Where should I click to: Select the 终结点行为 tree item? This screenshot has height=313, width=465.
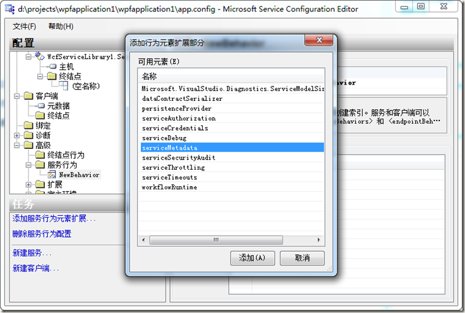click(x=66, y=155)
